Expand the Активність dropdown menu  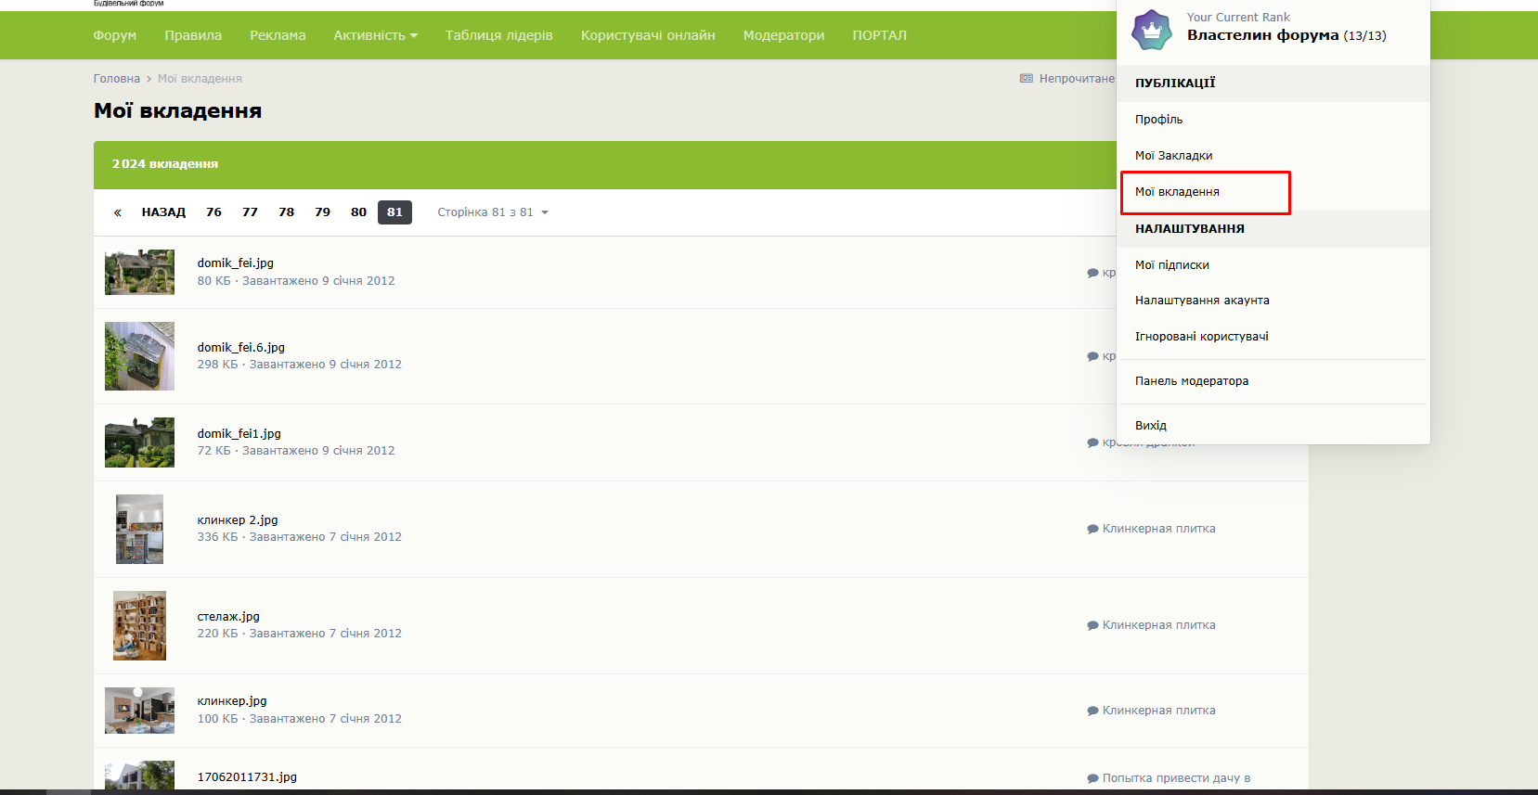pyautogui.click(x=375, y=35)
